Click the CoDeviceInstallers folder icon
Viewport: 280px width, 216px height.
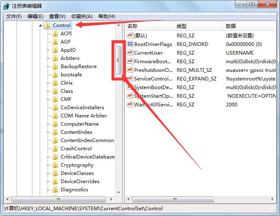coord(55,108)
